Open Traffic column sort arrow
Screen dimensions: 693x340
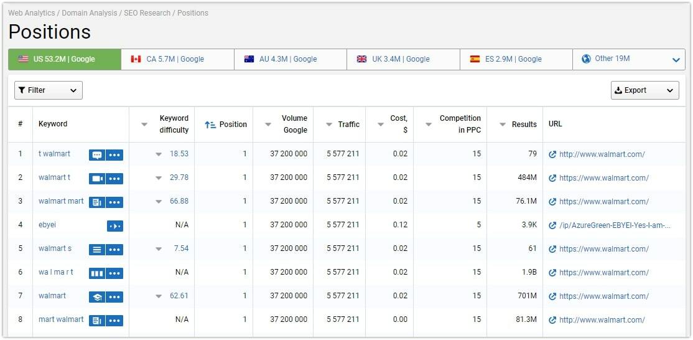(329, 125)
